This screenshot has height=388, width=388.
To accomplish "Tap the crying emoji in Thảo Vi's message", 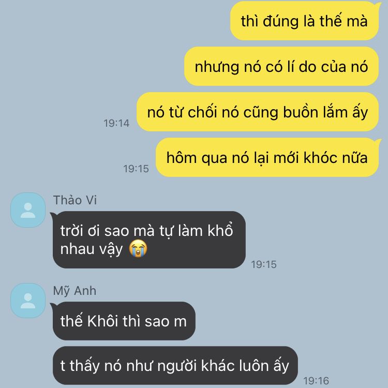I will click(x=138, y=248).
